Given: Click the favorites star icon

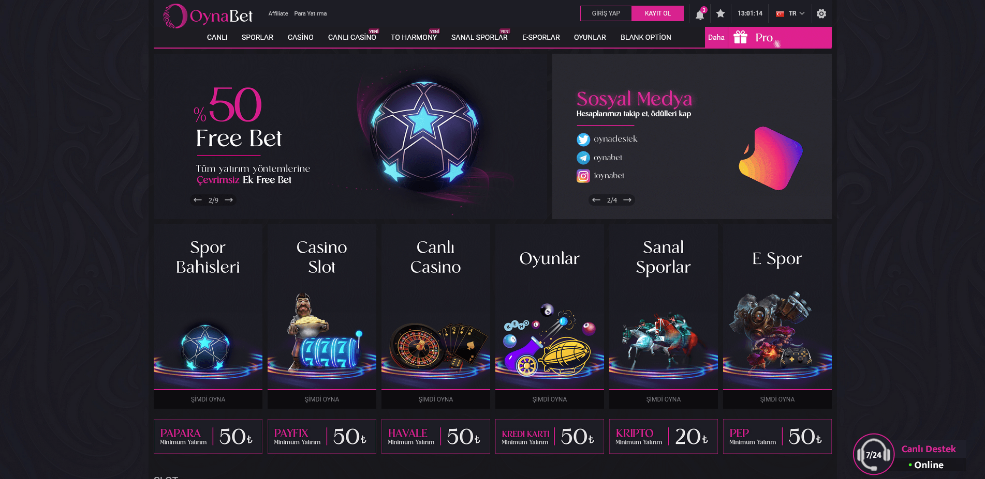Looking at the screenshot, I should tap(721, 14).
